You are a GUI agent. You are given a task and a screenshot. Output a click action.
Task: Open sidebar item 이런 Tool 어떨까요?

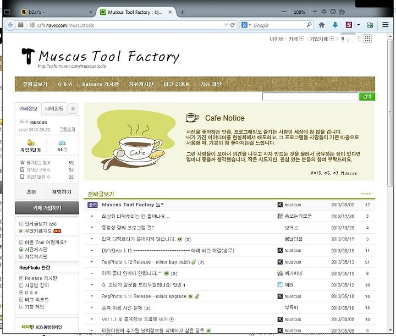click(46, 243)
